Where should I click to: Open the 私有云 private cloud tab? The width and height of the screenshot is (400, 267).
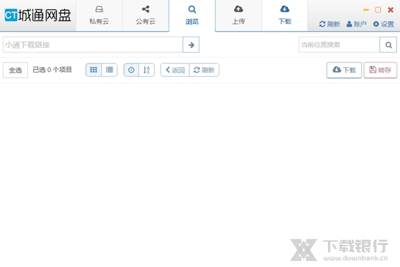coord(99,15)
